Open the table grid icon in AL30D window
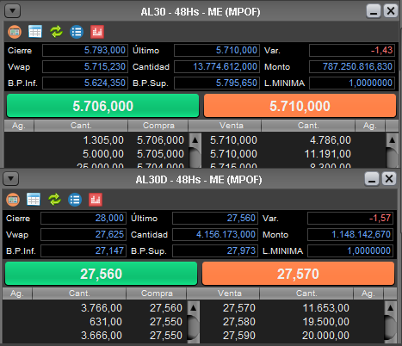402x346 pixels. [34, 200]
